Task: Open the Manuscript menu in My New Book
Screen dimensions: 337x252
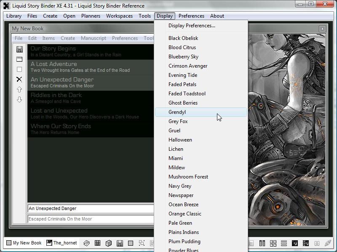Action: pos(94,38)
